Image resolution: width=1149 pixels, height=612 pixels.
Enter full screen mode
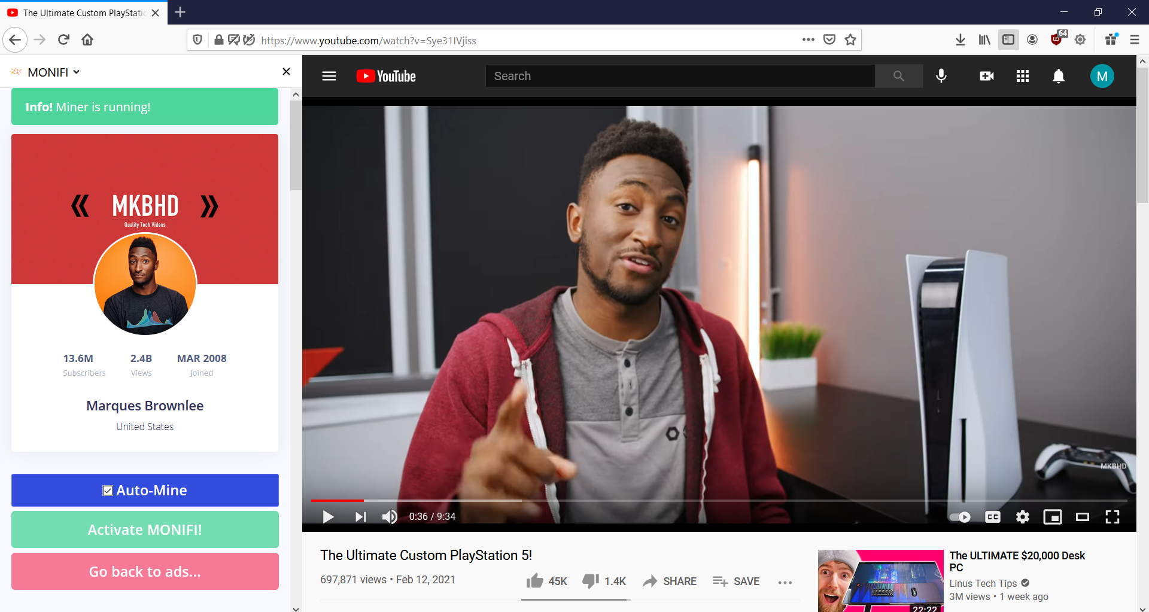(1112, 517)
